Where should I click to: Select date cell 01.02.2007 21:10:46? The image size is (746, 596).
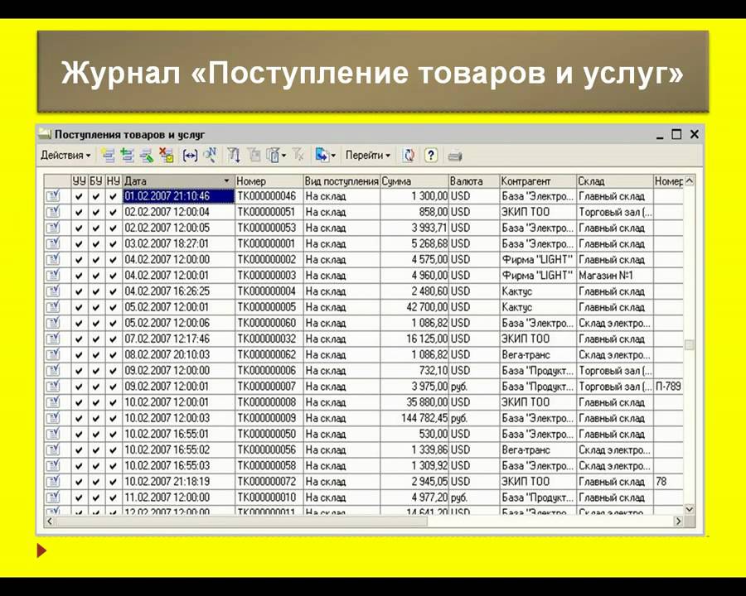(x=179, y=196)
